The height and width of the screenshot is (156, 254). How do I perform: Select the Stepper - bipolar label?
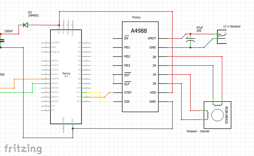tap(198, 131)
